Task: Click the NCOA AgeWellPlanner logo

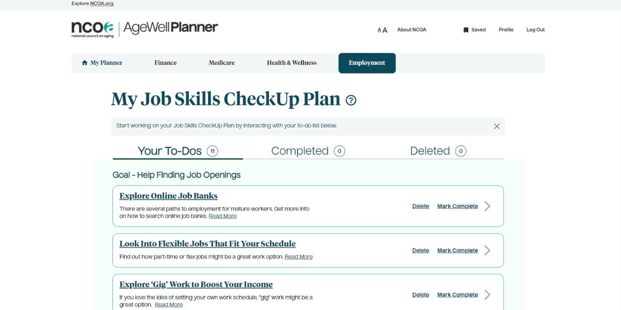Action: [144, 28]
